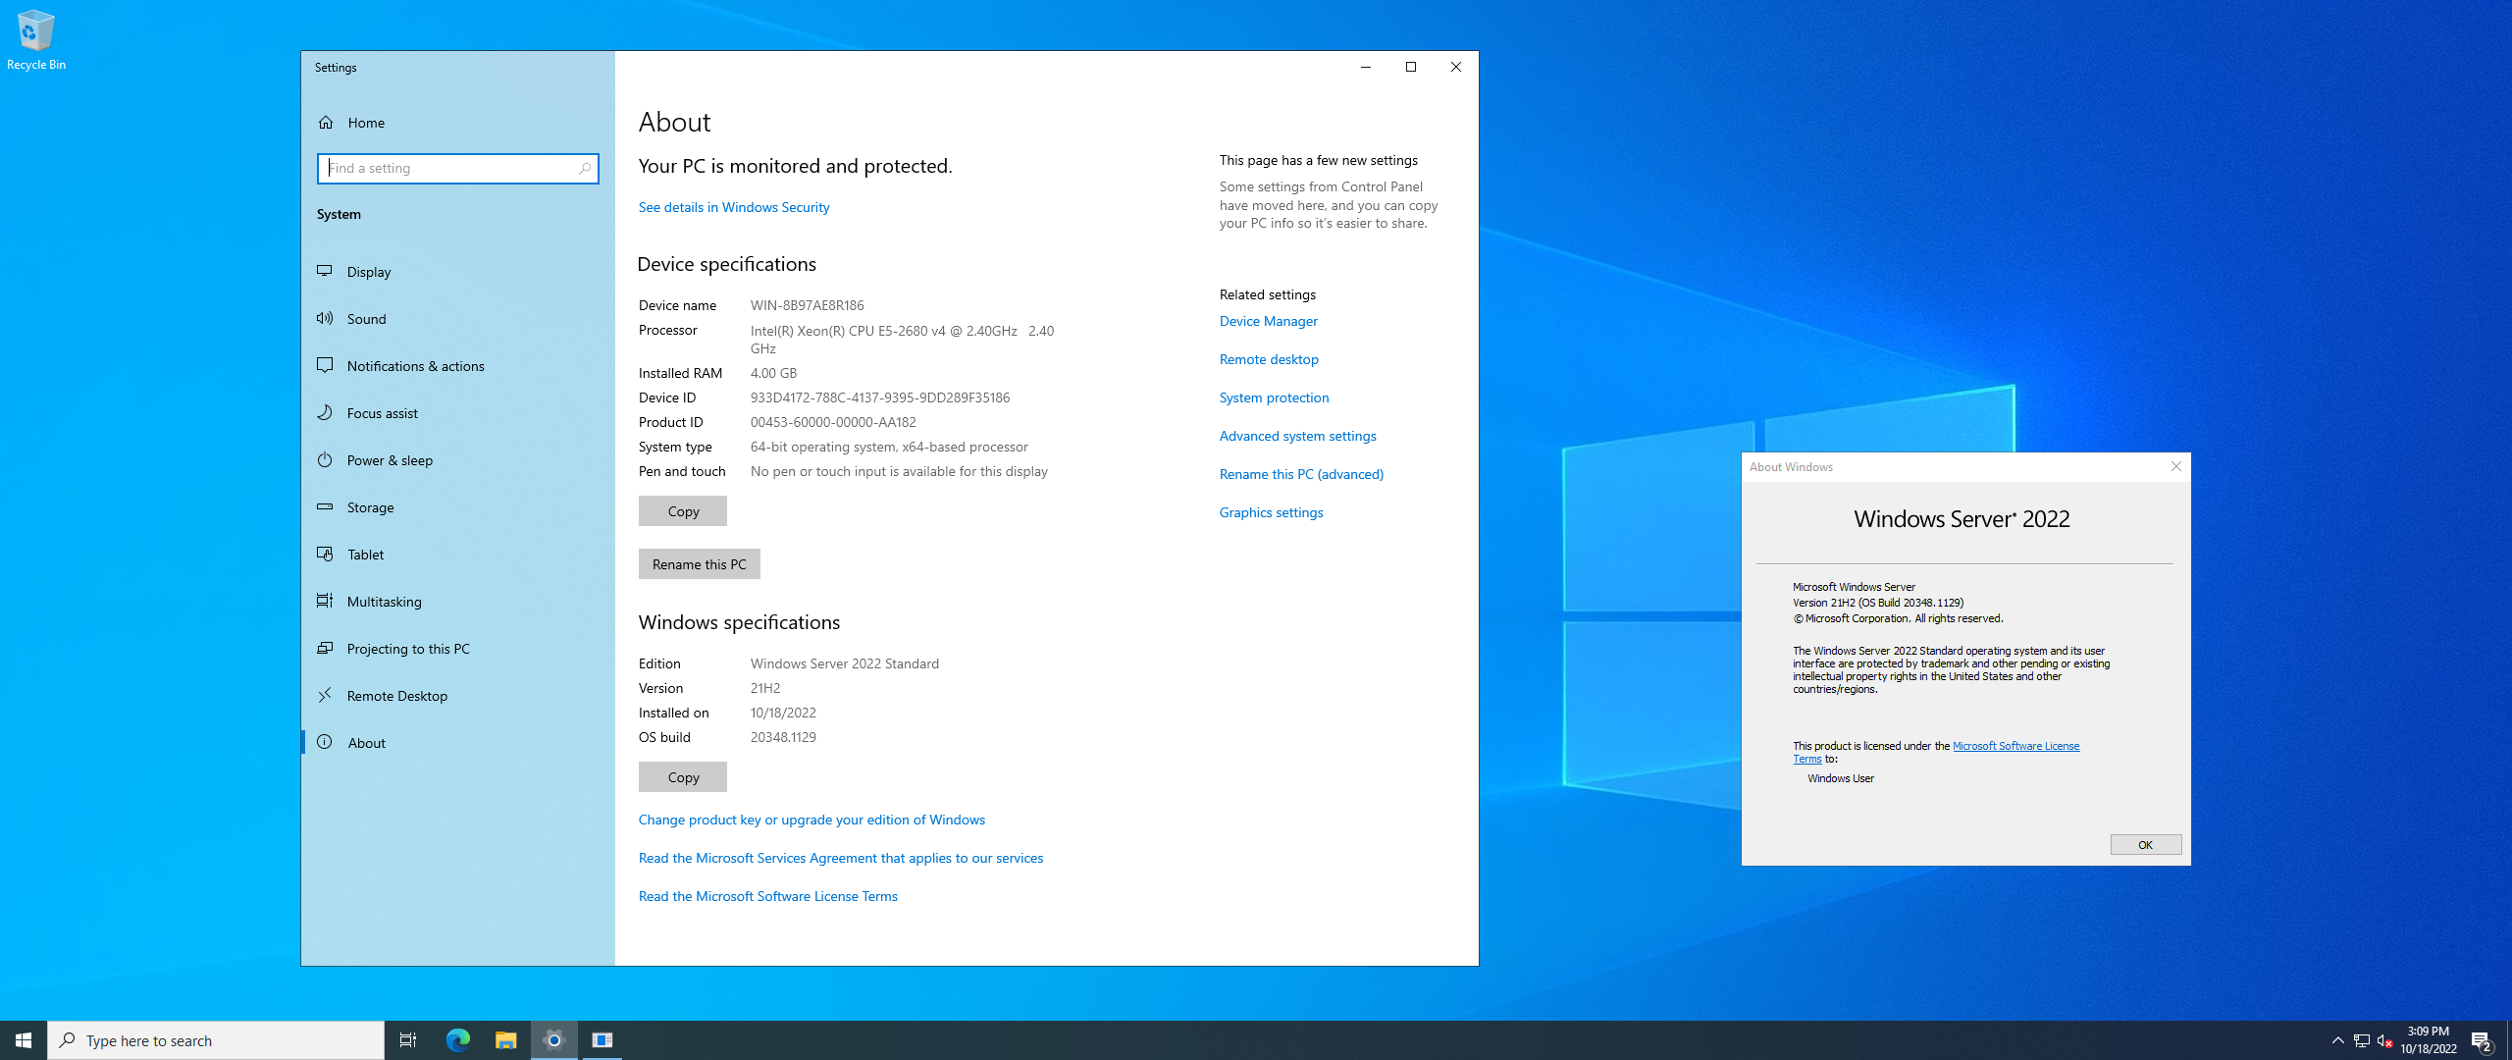Click the Device ID value 933D4172-788C-4137-9395-9DD289F35186
2512x1060 pixels.
(879, 397)
